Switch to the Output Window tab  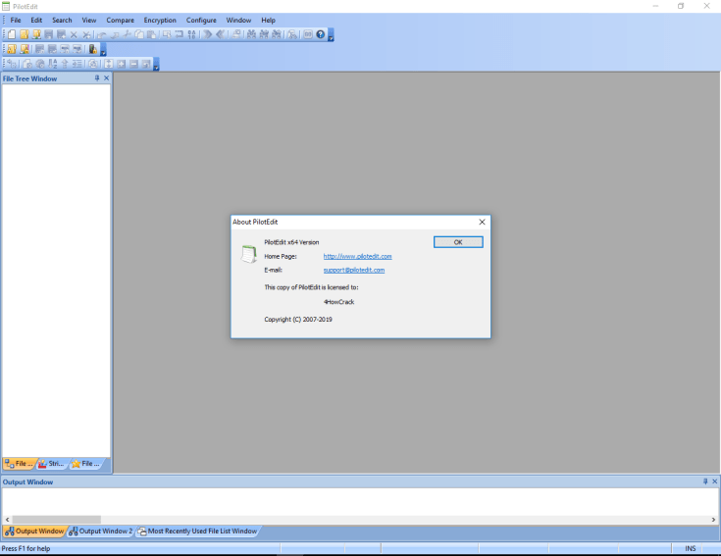coord(34,531)
